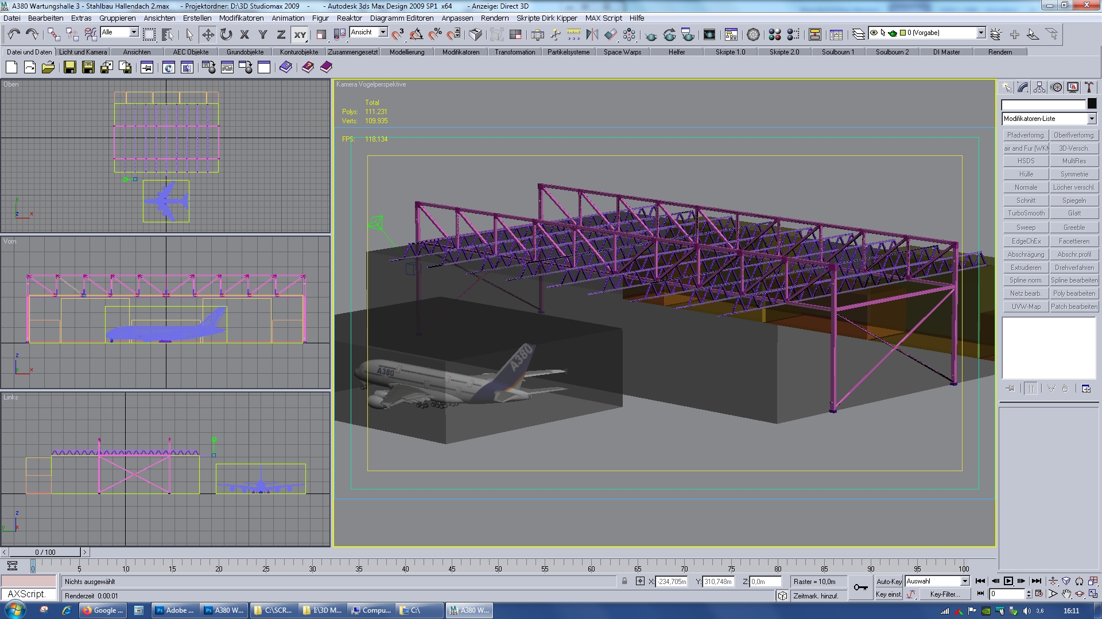Switch to the Licht und Kamera tab
The image size is (1102, 619).
pyautogui.click(x=83, y=52)
